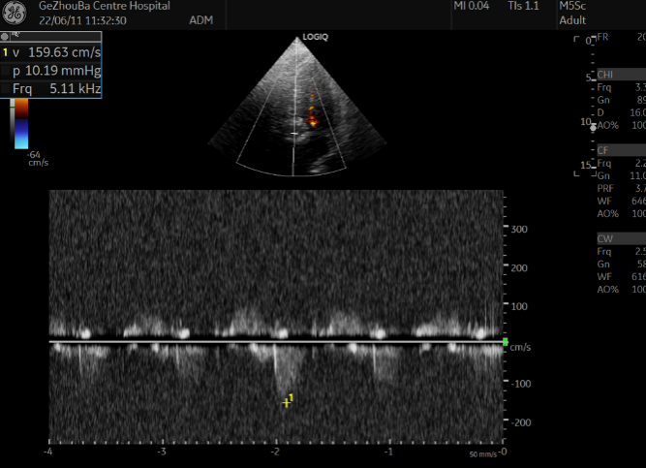This screenshot has width=646, height=468.
Task: Click the GE logo icon
Action: click(x=15, y=15)
